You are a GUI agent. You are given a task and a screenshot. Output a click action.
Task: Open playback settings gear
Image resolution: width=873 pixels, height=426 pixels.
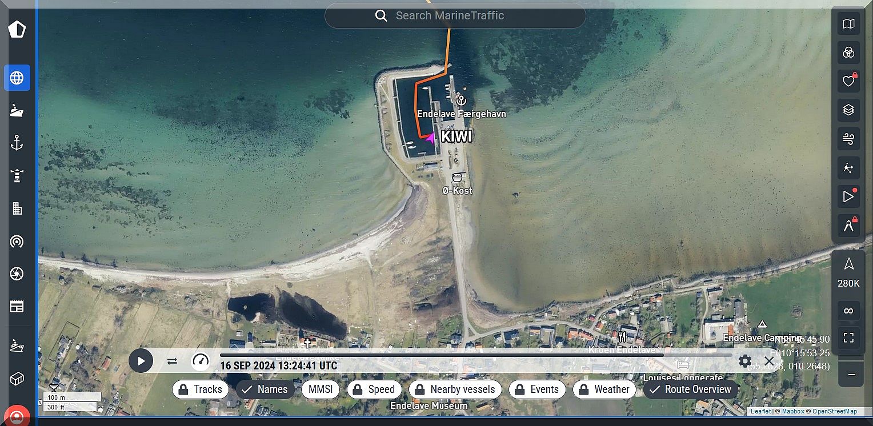click(x=744, y=361)
